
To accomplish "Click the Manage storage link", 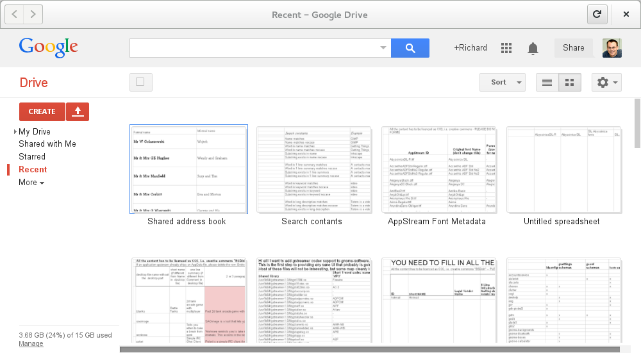I will (31, 343).
